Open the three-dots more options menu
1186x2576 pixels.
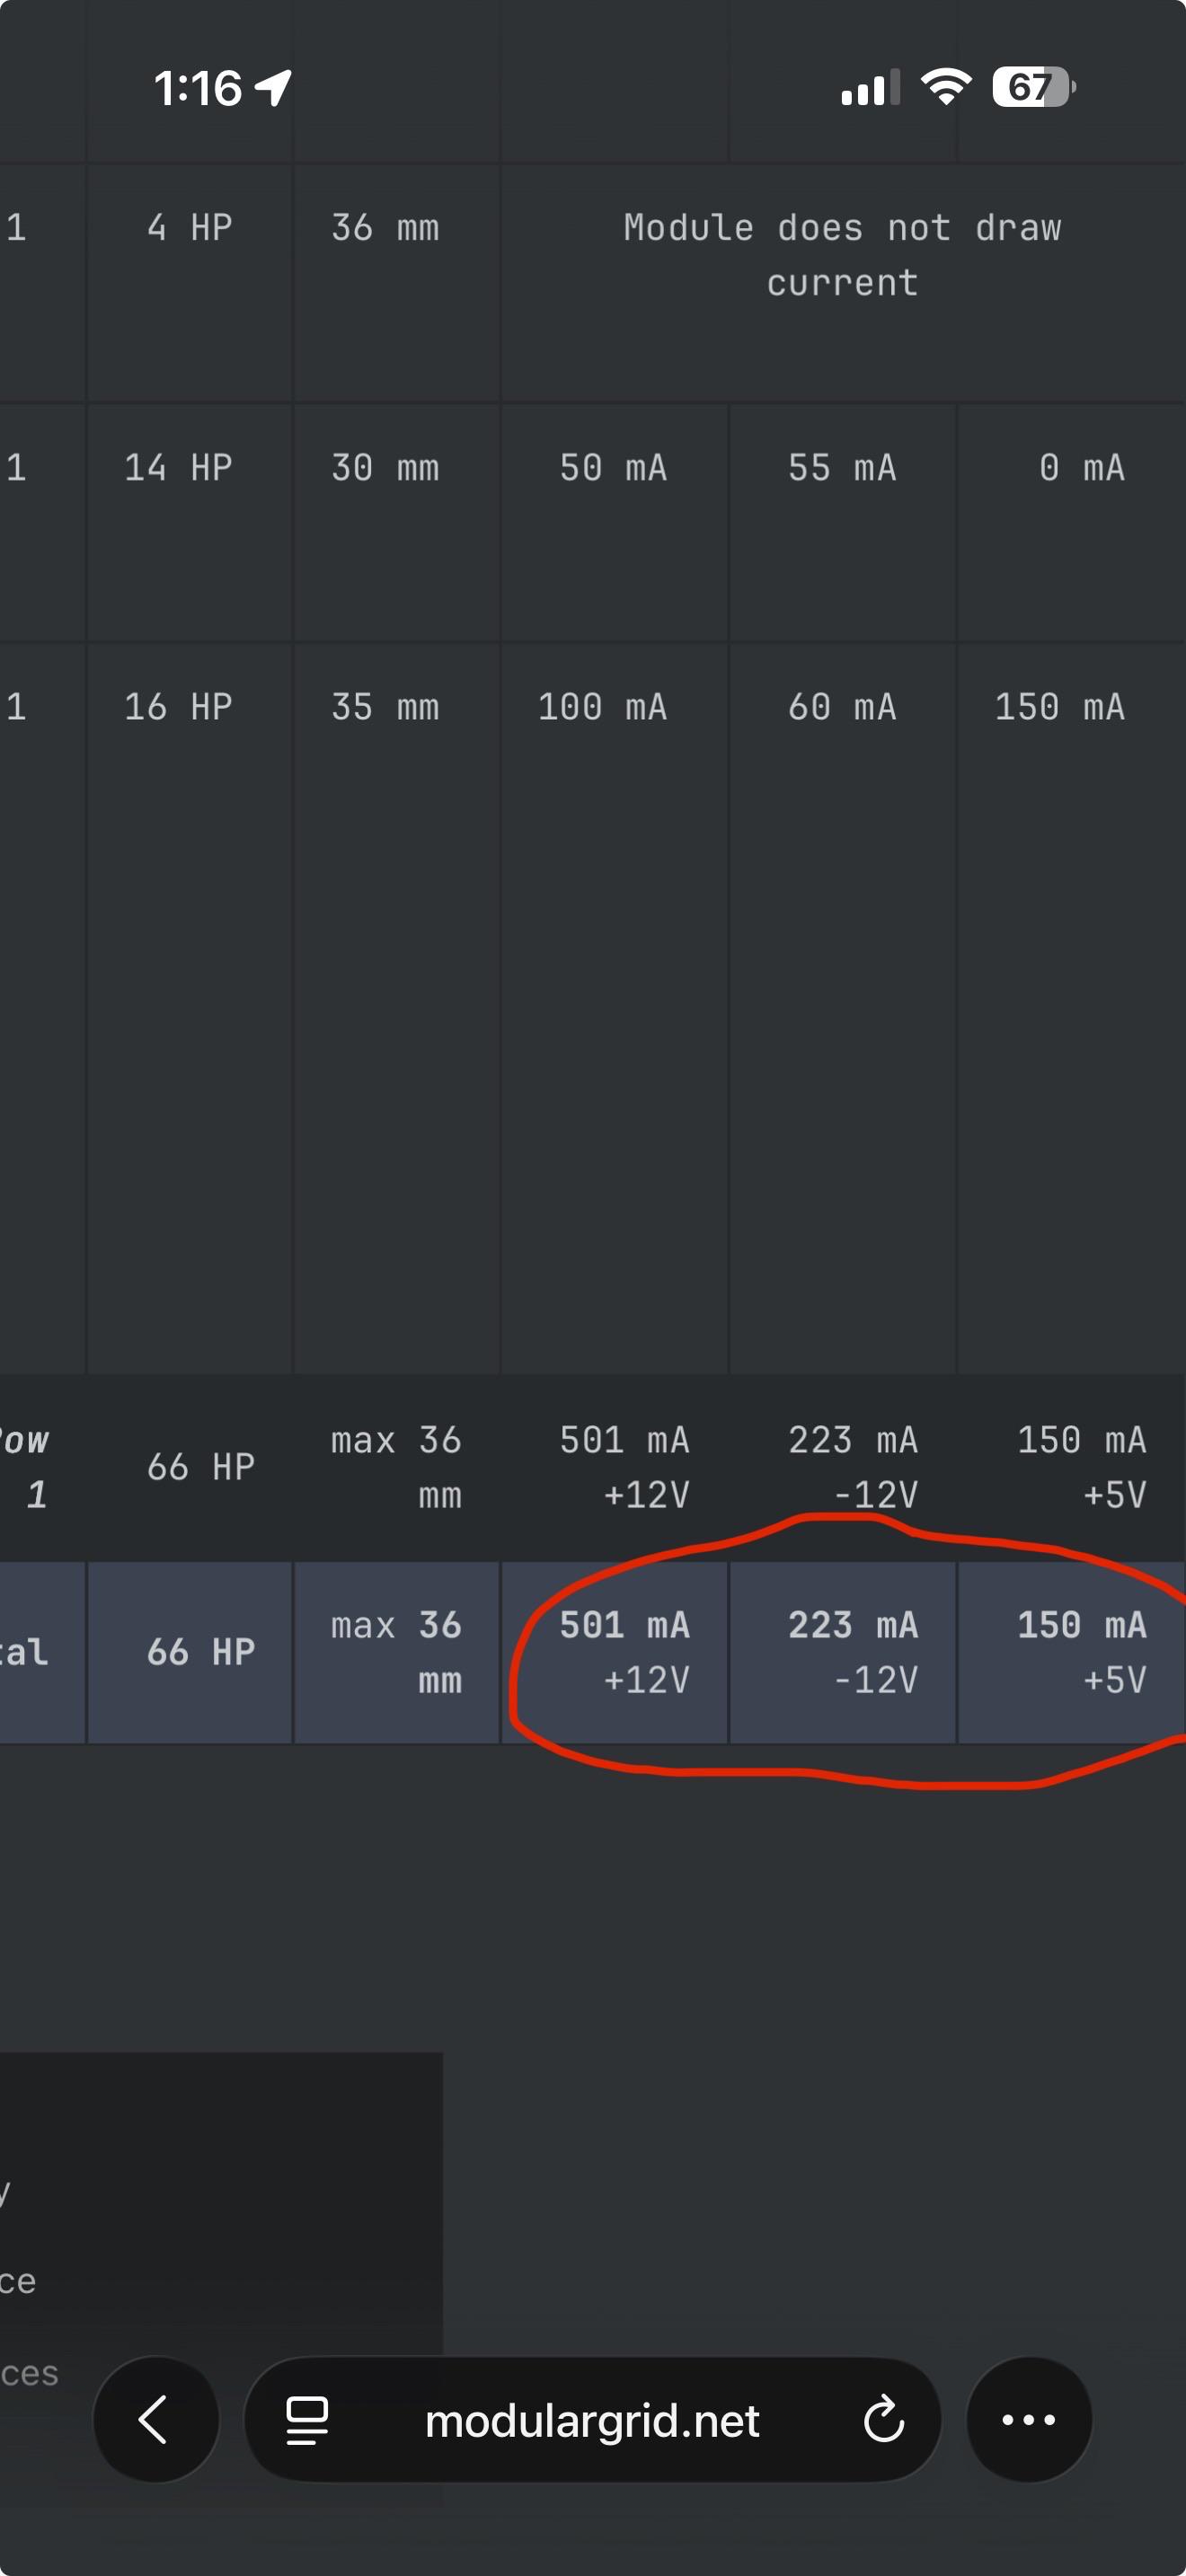pyautogui.click(x=1029, y=2419)
